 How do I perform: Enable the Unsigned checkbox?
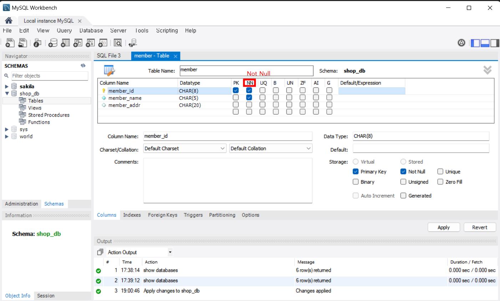[x=403, y=182]
